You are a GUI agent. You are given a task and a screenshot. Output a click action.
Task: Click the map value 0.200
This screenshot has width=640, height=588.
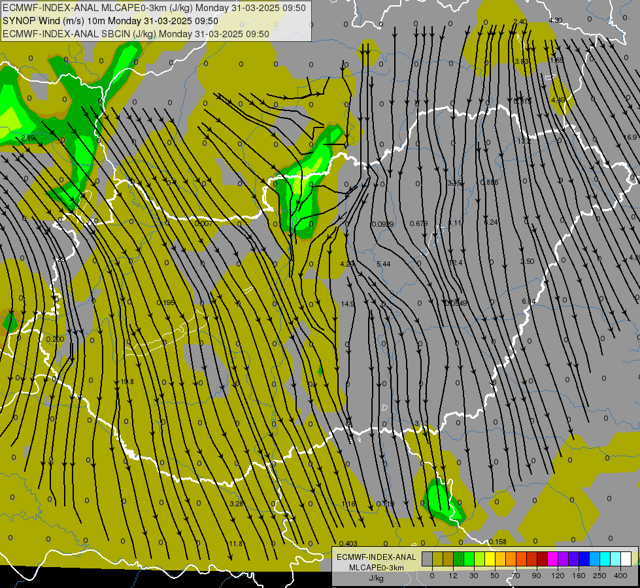click(55, 339)
